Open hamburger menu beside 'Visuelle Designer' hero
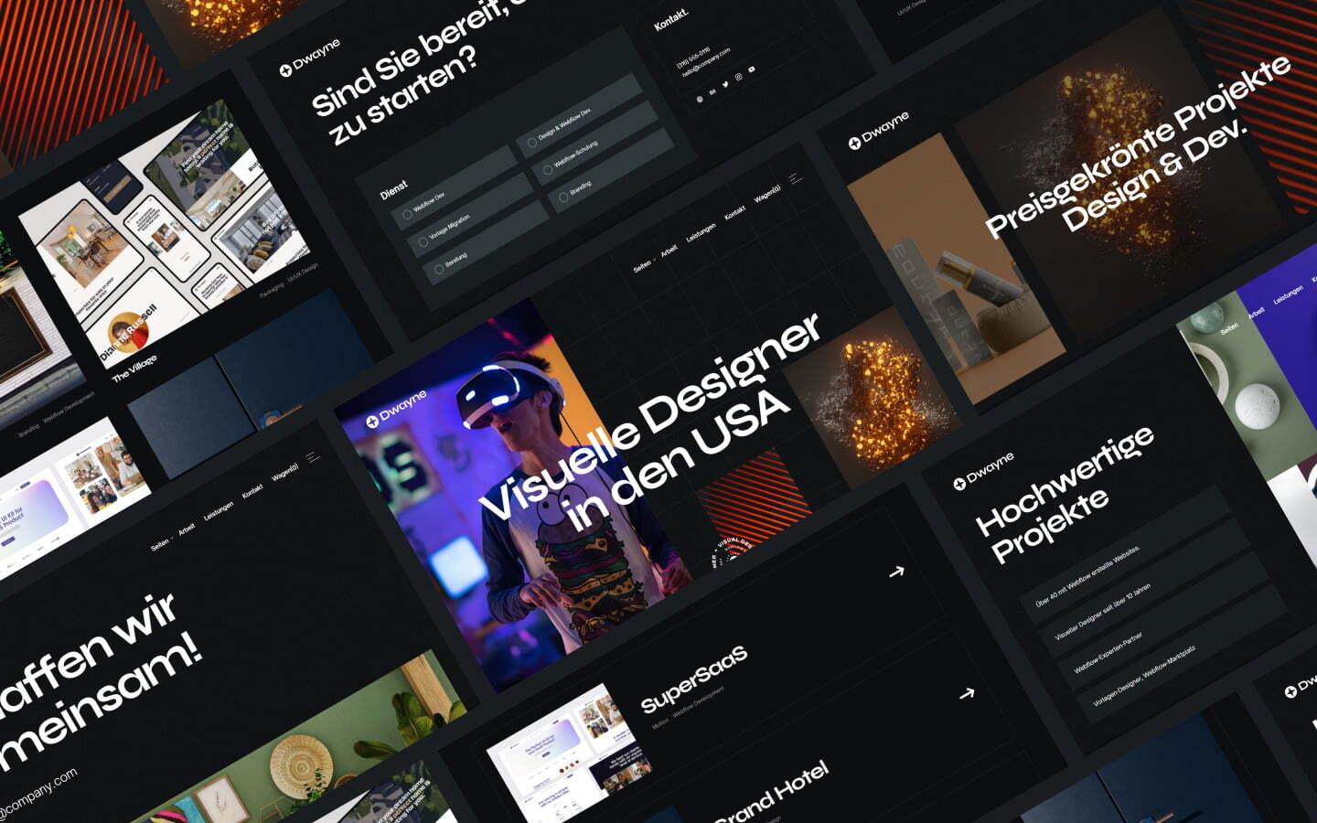The width and height of the screenshot is (1317, 823). click(x=796, y=179)
